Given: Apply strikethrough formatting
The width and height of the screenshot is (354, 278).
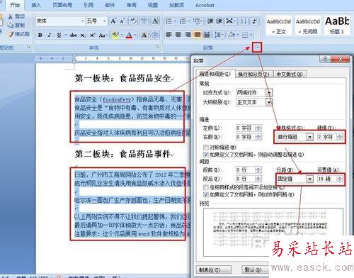Looking at the screenshot, I should point(74,35).
